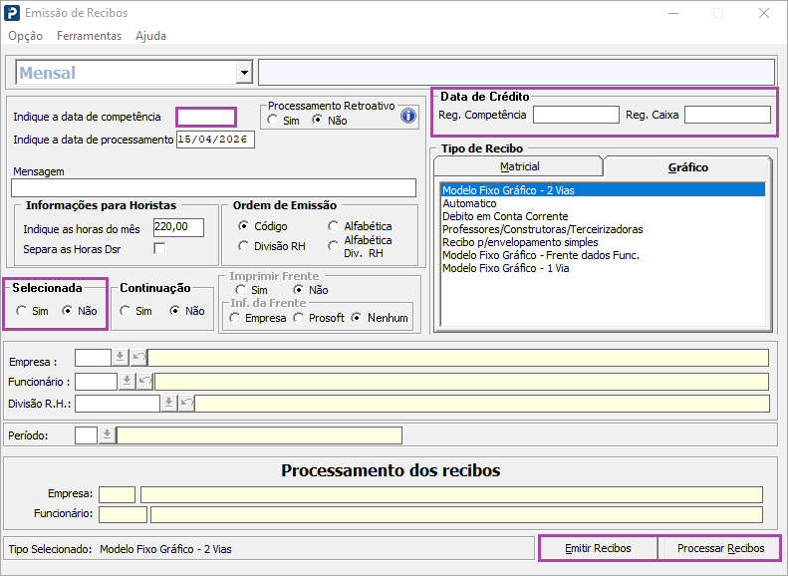Viewport: 788px width, 576px height.
Task: Open the Ferramentas menu
Action: (89, 36)
